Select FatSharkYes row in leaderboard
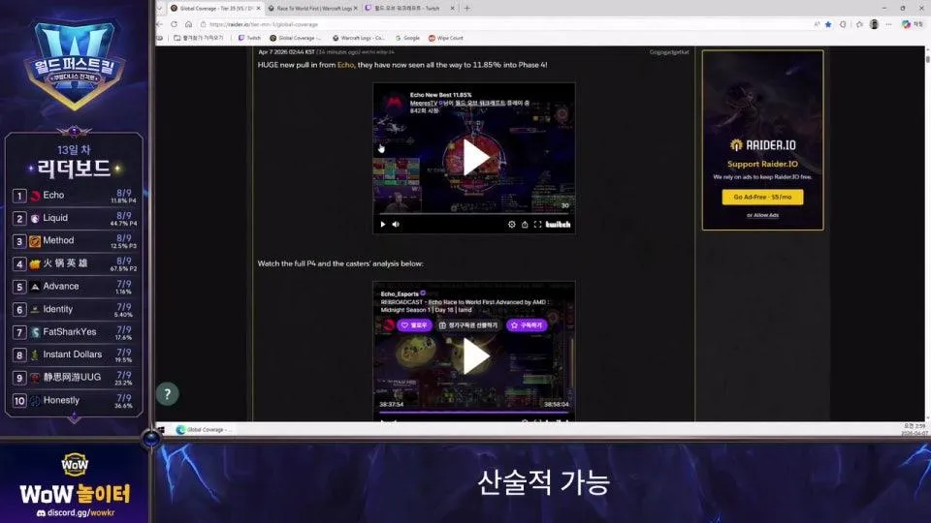Screen dimensions: 931x523 pyautogui.click(x=75, y=332)
